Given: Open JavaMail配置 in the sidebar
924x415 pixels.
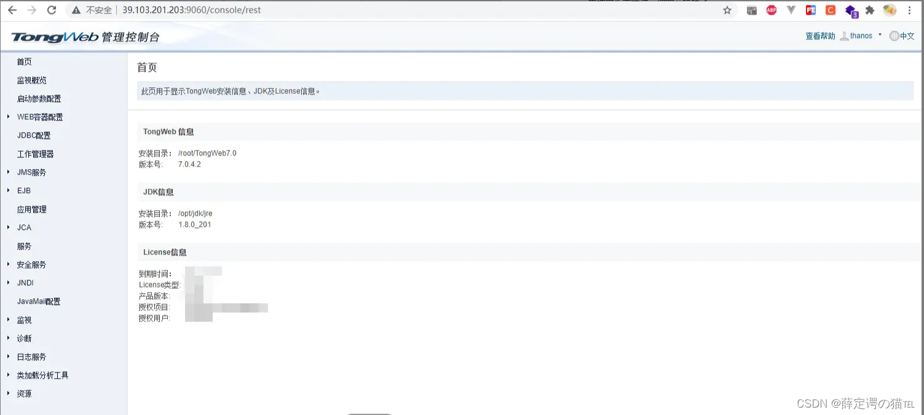Looking at the screenshot, I should [39, 301].
